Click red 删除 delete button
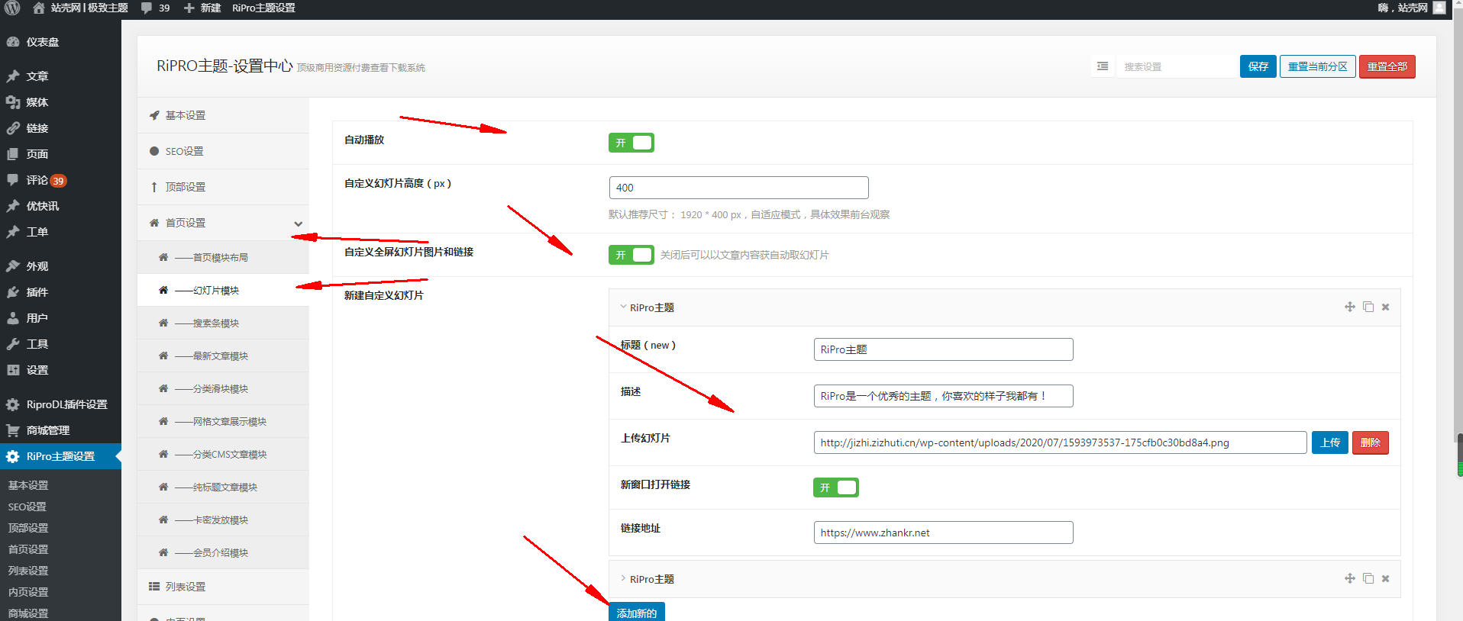Image resolution: width=1463 pixels, height=621 pixels. [1371, 442]
